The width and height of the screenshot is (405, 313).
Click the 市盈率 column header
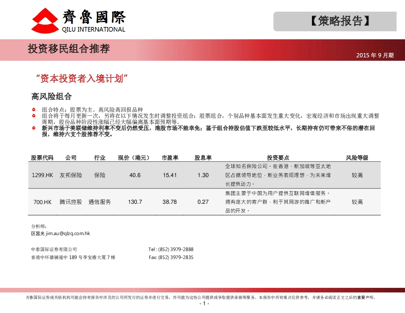click(170, 158)
